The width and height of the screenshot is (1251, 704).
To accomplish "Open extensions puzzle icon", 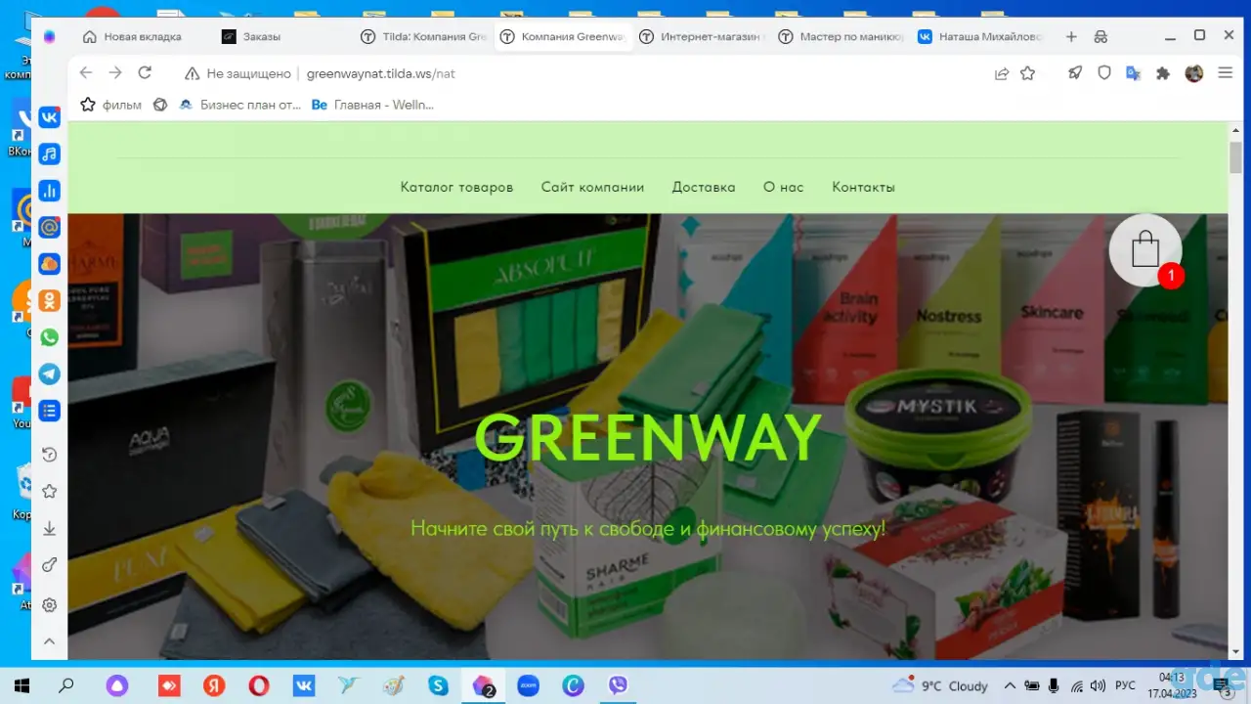I will (1163, 73).
